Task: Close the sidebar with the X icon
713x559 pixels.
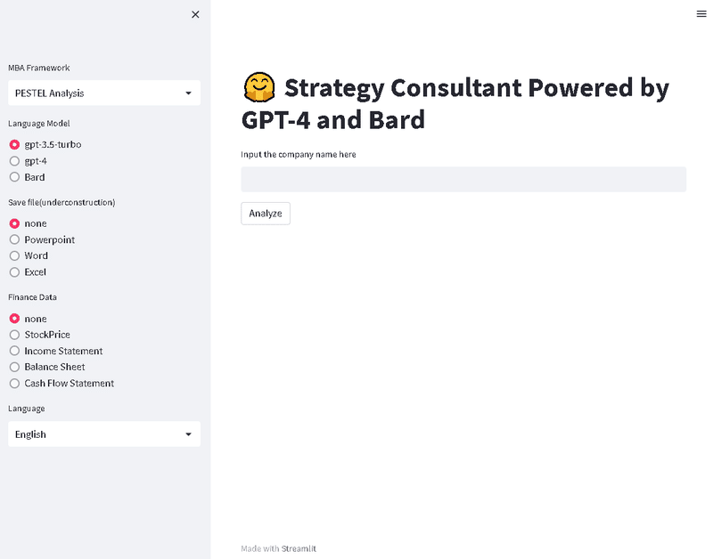Action: click(195, 14)
